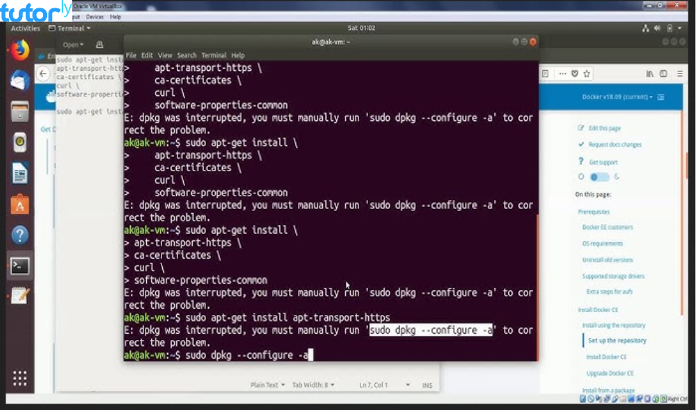Expand gedit Open dropdown

[73, 44]
